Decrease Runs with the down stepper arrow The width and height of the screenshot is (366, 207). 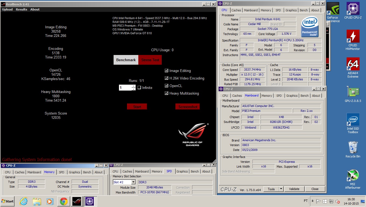point(133,89)
